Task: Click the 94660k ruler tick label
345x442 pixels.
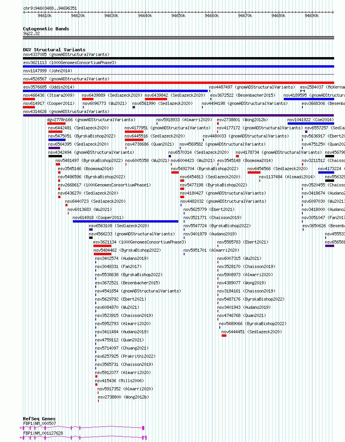Action: [x=212, y=16]
